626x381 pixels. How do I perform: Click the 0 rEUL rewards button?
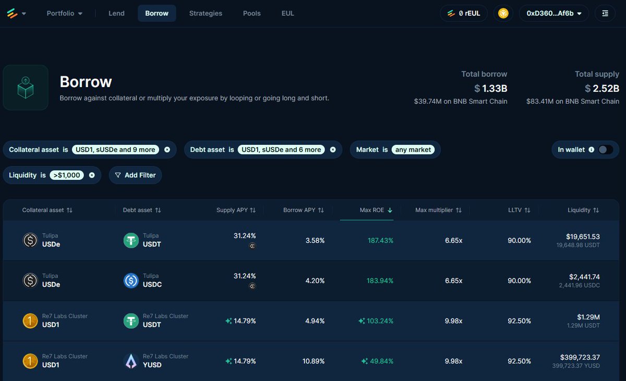click(464, 14)
